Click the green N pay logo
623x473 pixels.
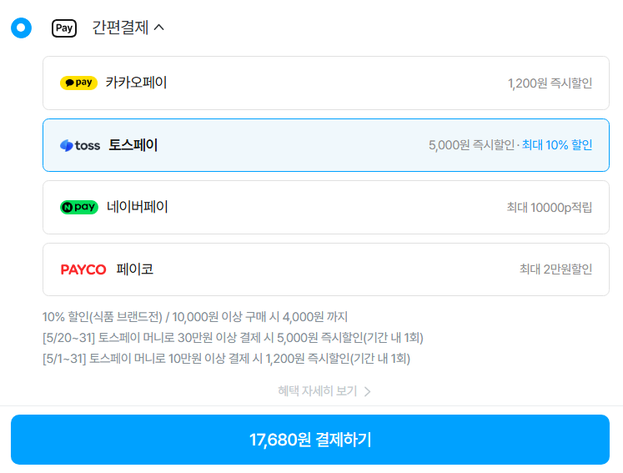coord(79,207)
